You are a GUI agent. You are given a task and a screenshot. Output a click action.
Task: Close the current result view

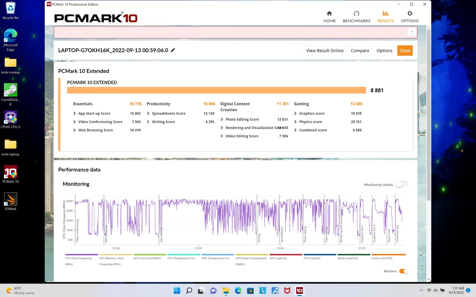point(405,51)
